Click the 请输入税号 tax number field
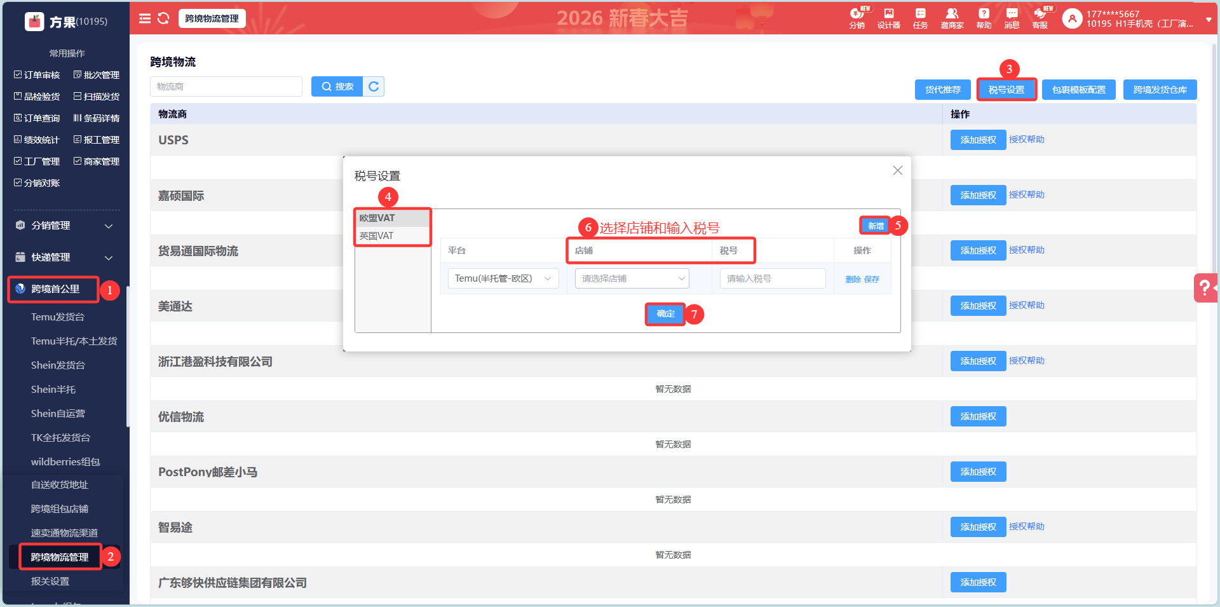 (x=772, y=278)
